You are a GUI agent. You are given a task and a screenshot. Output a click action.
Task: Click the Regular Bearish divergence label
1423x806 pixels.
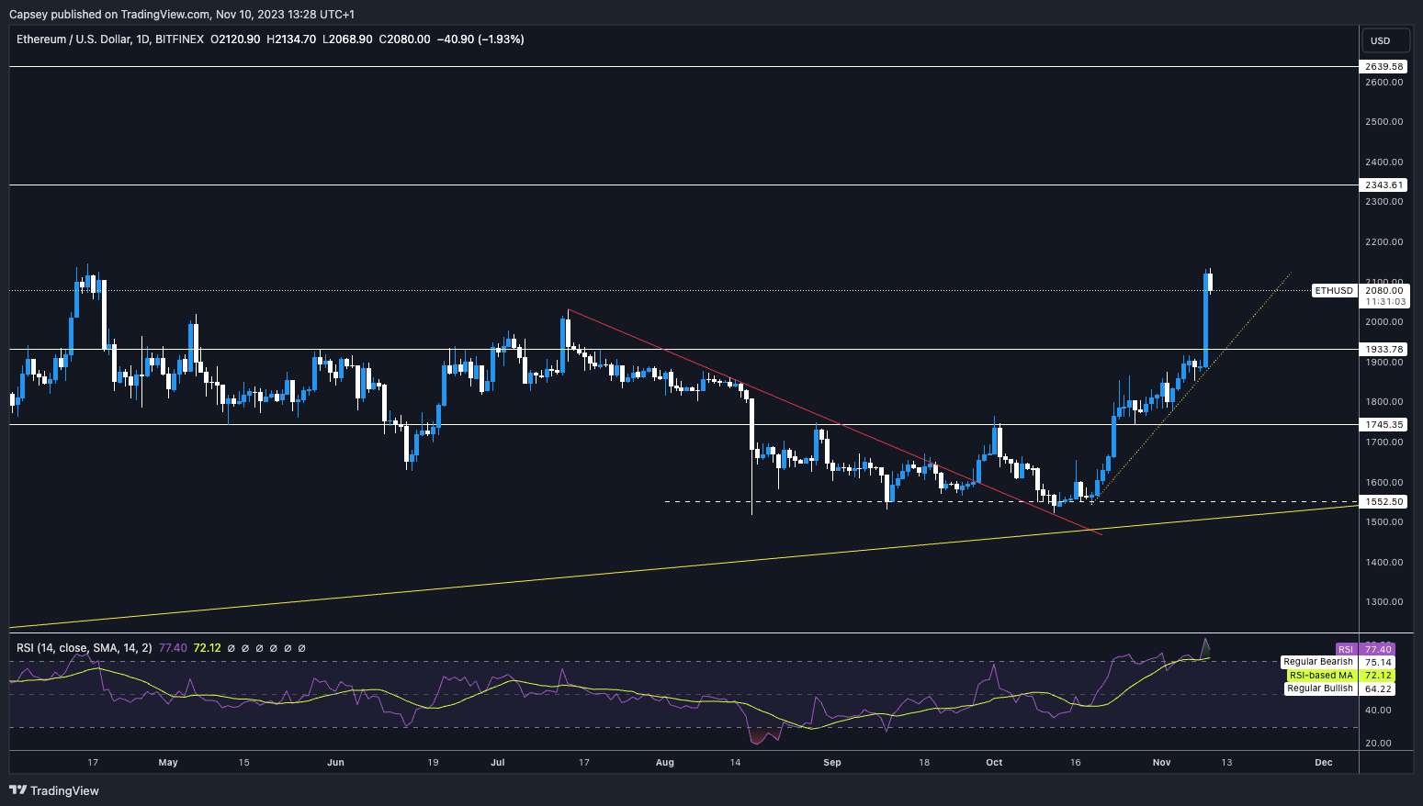[1319, 661]
